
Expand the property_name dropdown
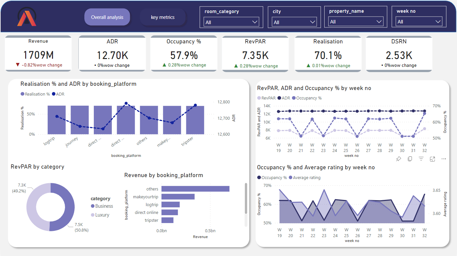click(x=356, y=22)
